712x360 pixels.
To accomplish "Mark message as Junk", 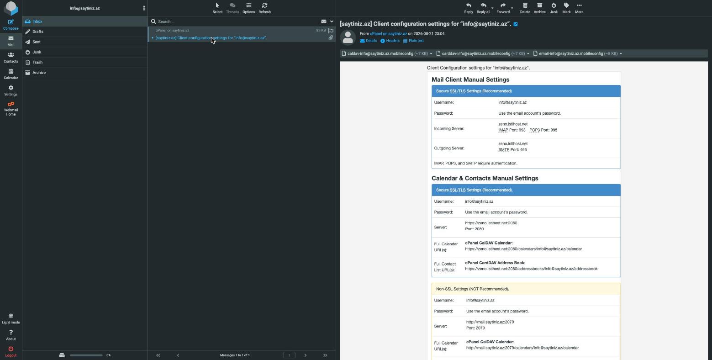I will [554, 8].
